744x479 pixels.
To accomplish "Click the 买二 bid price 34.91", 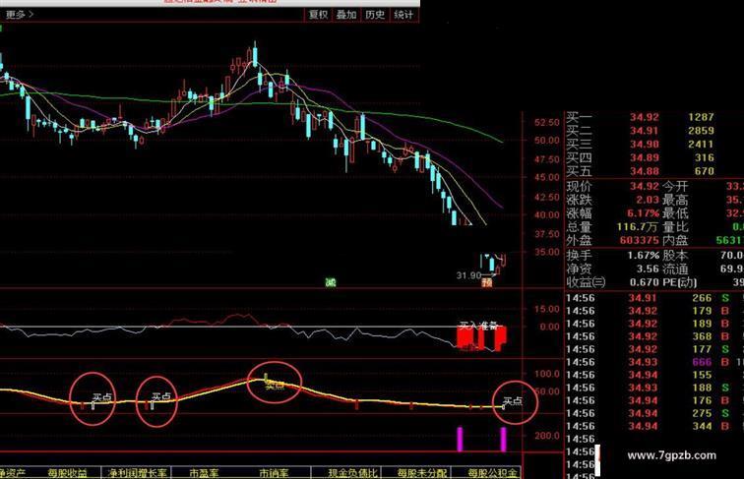I will tap(645, 131).
